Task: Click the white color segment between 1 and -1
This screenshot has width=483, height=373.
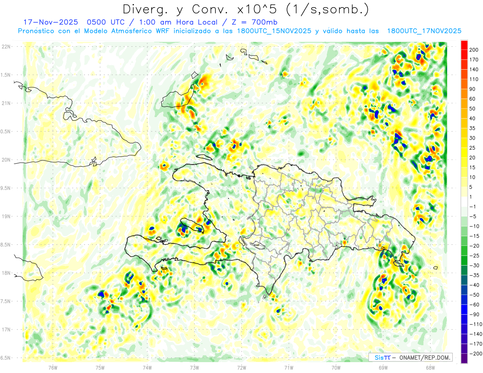Action: (x=464, y=202)
